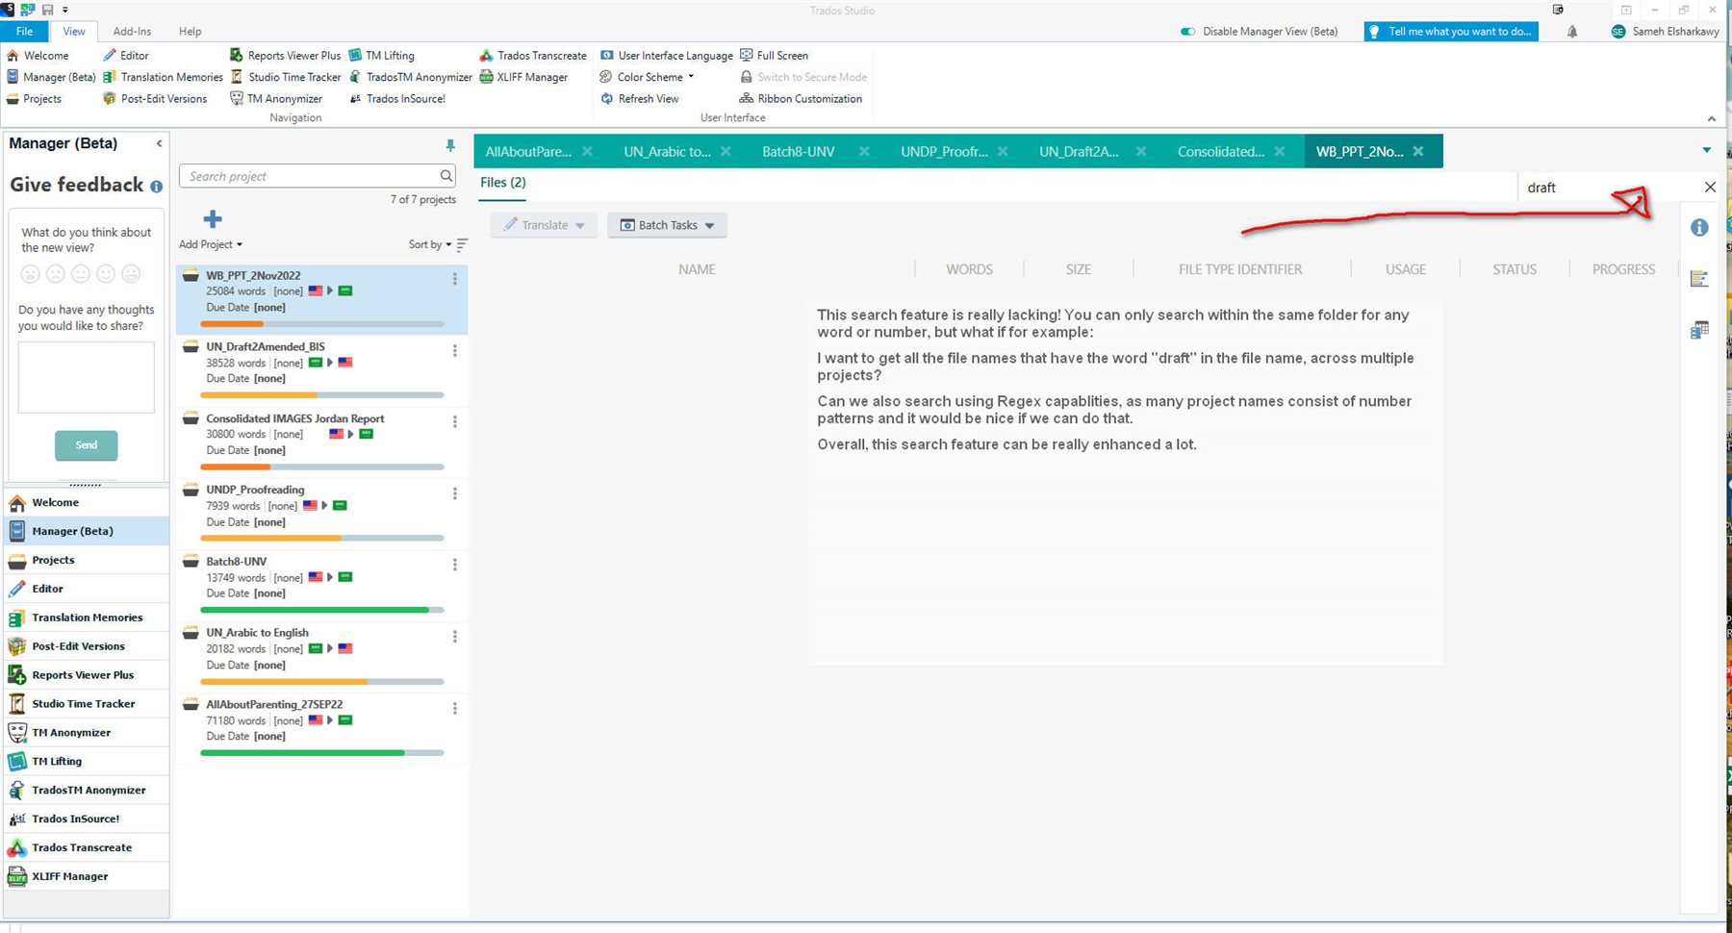1732x933 pixels.
Task: Open Post-Edit Versions in ribbon
Action: [155, 98]
